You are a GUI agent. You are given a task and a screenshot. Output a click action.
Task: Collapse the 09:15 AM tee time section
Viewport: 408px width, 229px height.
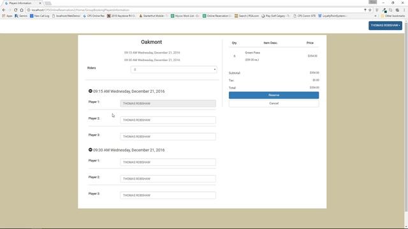(91, 91)
